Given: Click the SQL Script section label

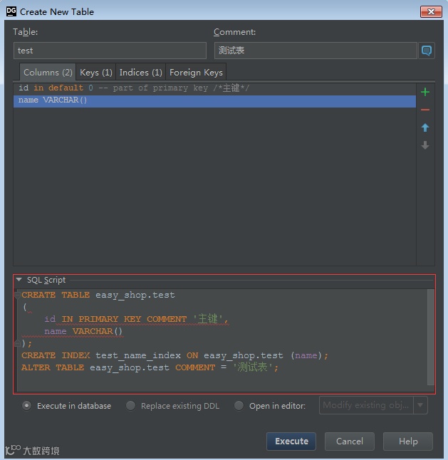Looking at the screenshot, I should pos(46,280).
